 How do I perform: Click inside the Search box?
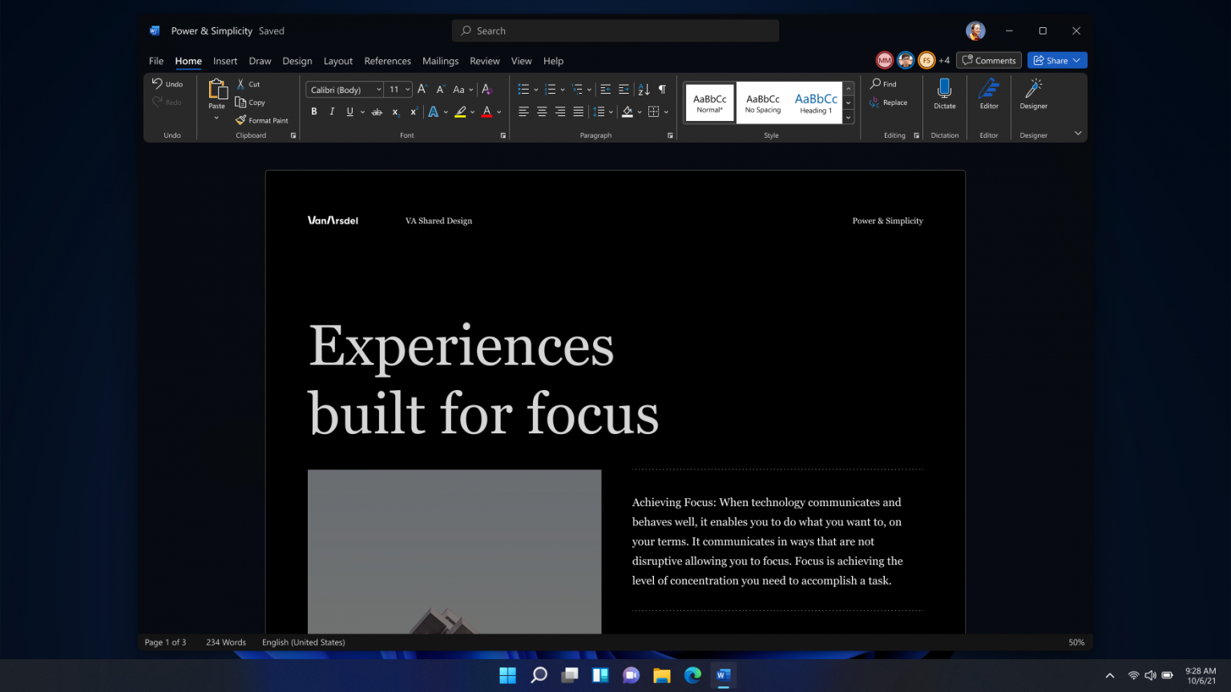(x=615, y=30)
